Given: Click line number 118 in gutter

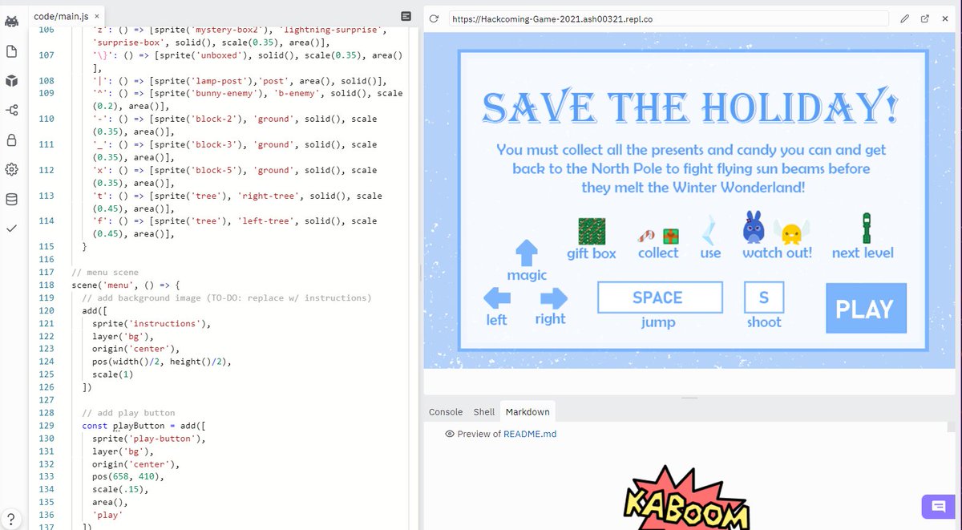Looking at the screenshot, I should [x=46, y=285].
